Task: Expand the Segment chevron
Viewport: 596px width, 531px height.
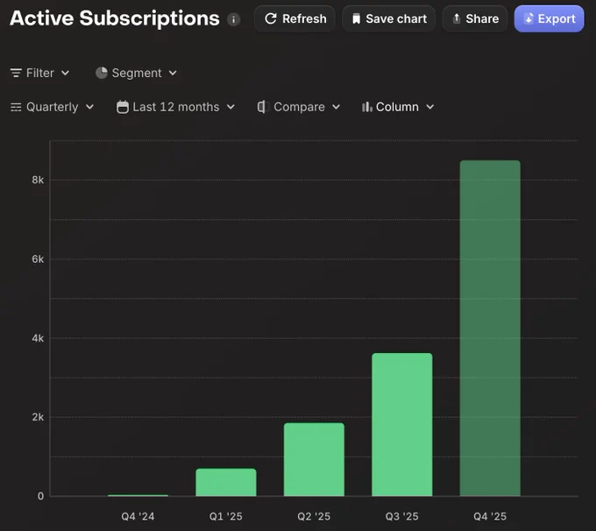Action: tap(173, 73)
